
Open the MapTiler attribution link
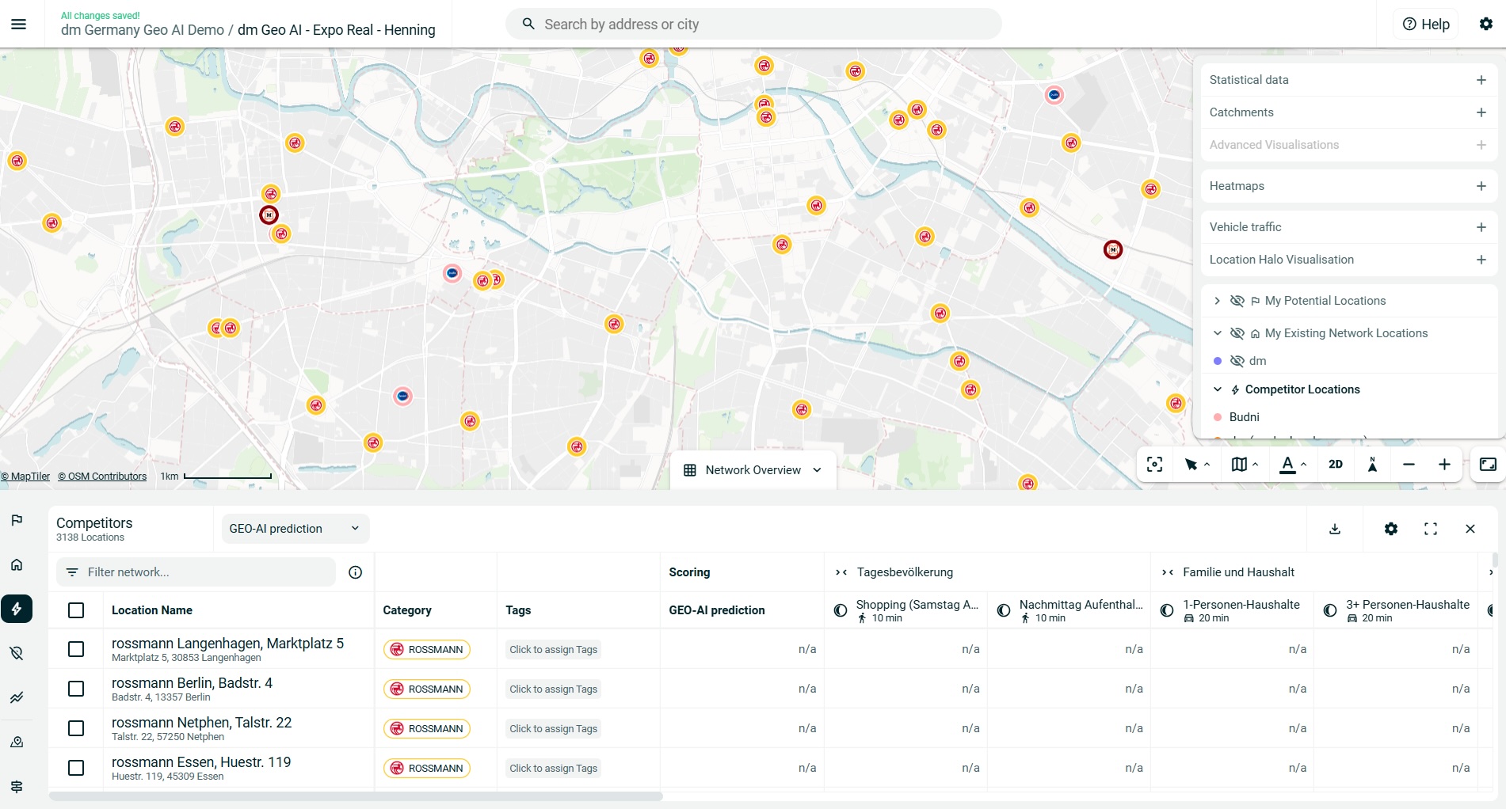pyautogui.click(x=25, y=477)
